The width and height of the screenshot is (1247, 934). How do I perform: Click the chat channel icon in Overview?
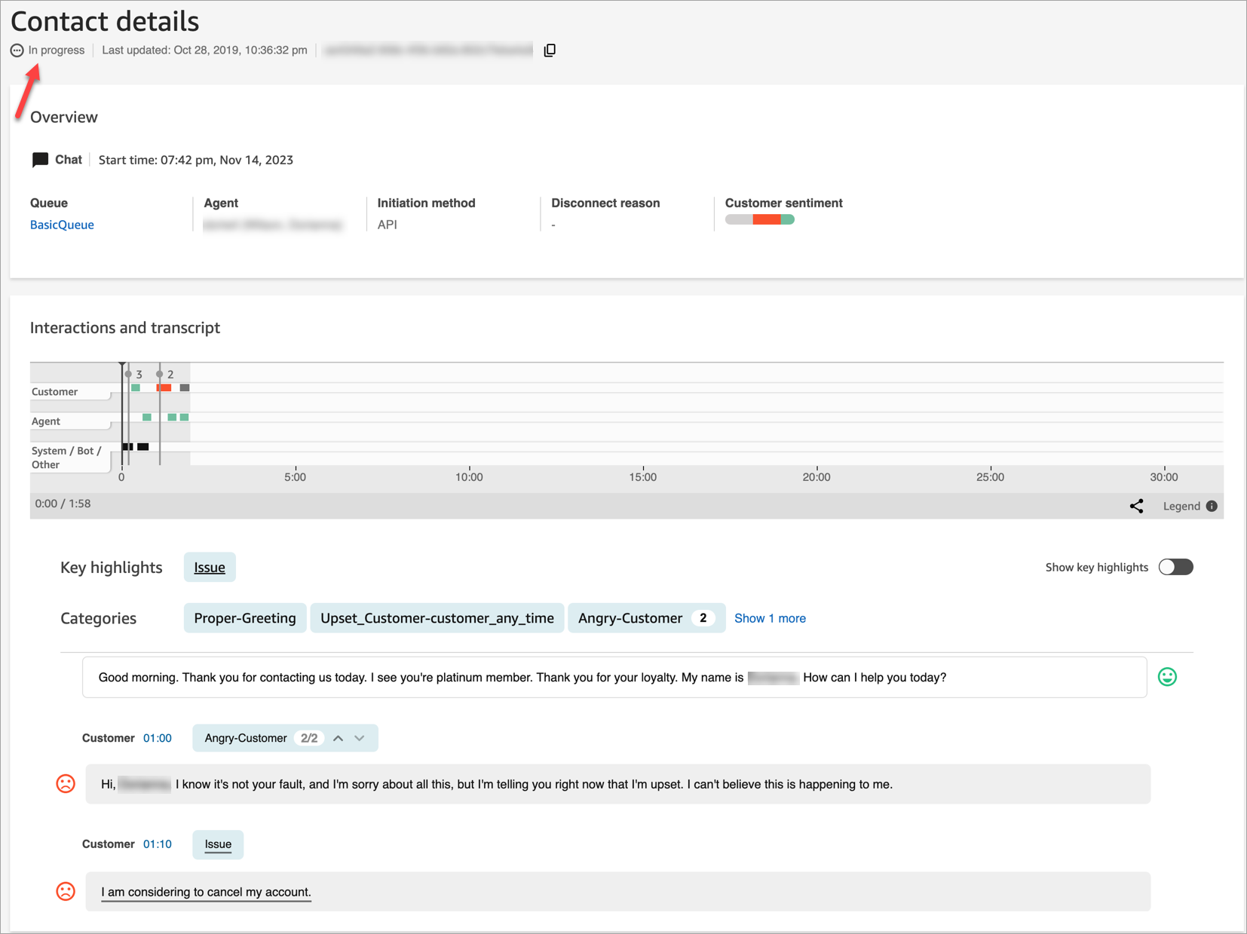(x=39, y=159)
